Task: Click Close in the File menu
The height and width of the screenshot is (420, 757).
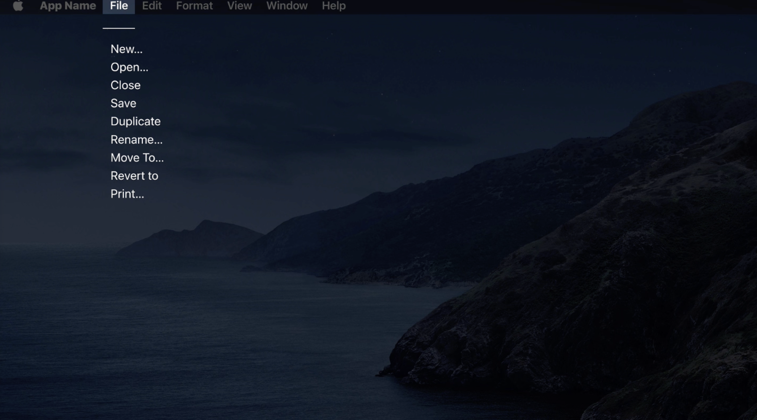Action: click(125, 85)
